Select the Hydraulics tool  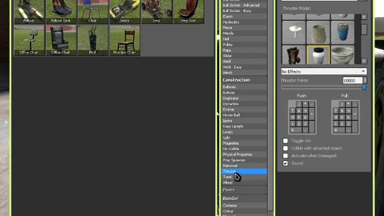click(244, 22)
